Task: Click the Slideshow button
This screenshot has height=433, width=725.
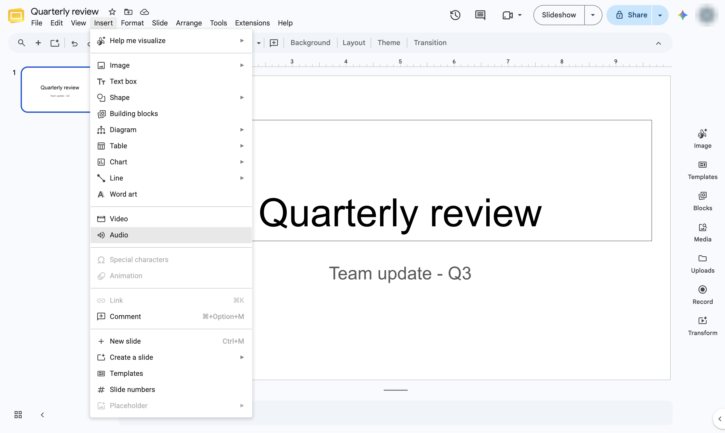Action: pos(559,15)
